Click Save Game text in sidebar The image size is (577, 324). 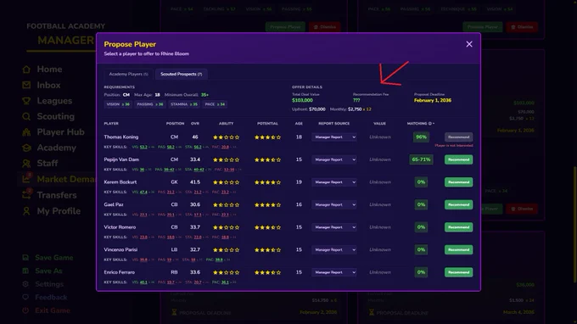(x=54, y=258)
